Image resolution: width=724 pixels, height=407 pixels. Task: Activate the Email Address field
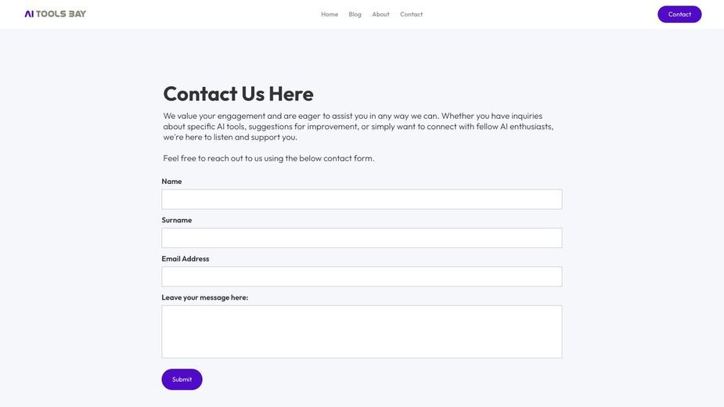pyautogui.click(x=362, y=276)
